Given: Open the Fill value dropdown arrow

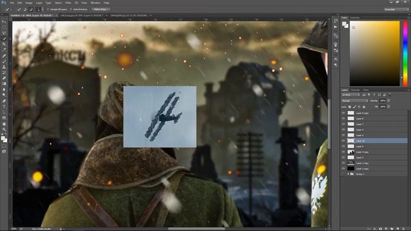Looking at the screenshot, I should tap(389, 107).
